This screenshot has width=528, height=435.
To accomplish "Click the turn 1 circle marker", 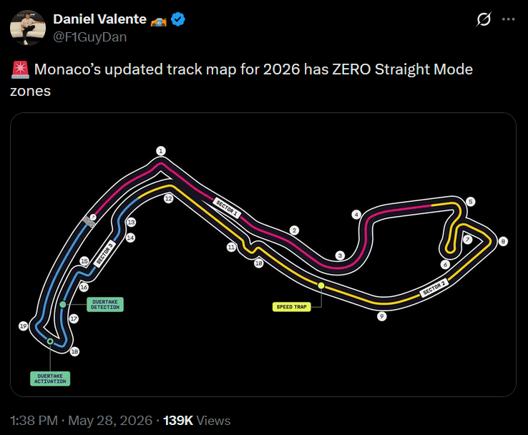I will click(x=161, y=150).
